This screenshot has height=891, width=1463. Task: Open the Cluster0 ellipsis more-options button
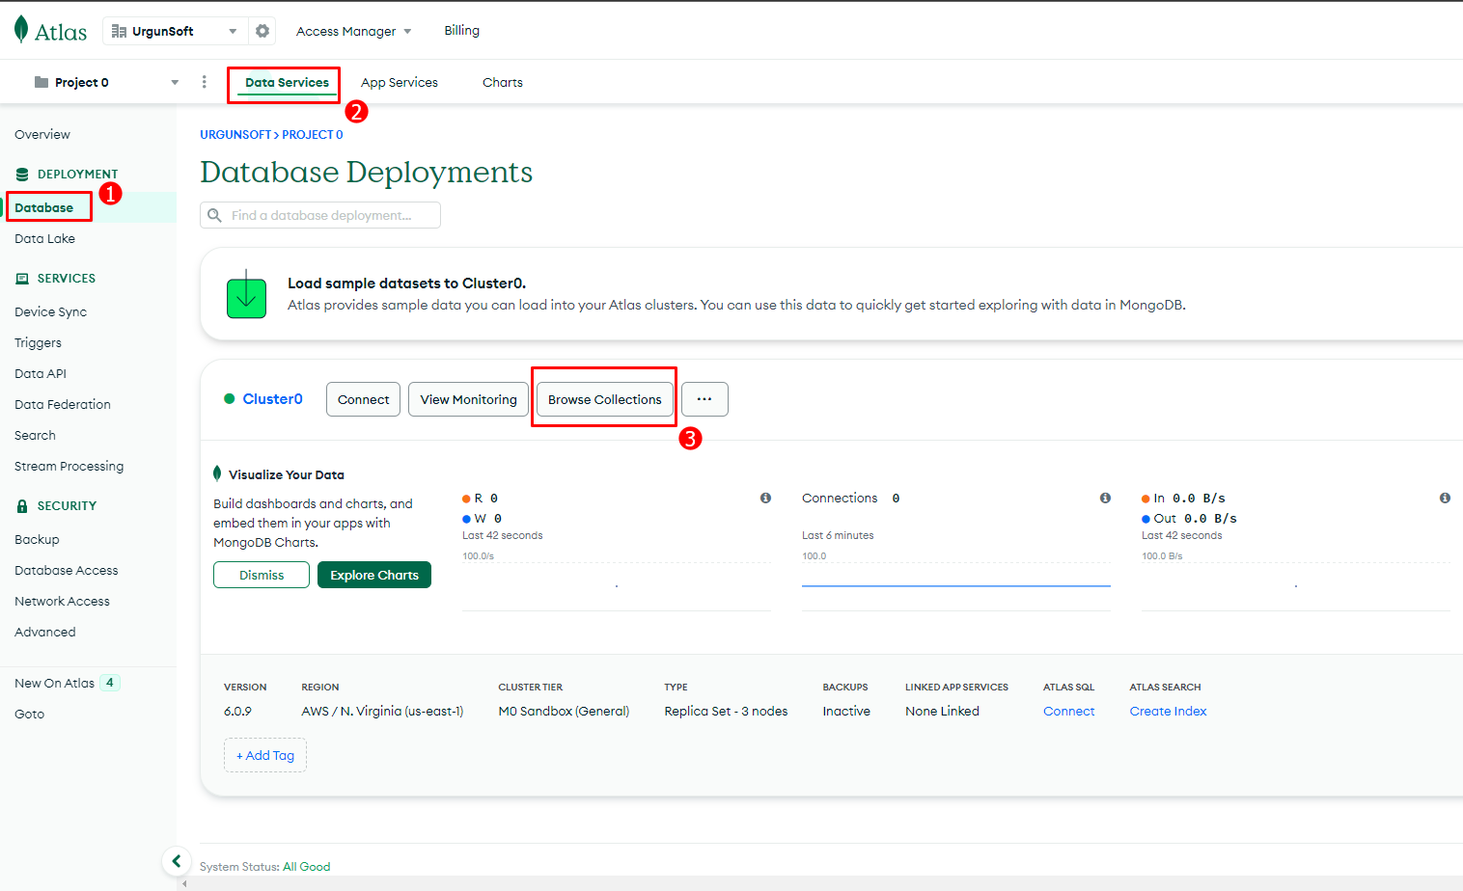(704, 399)
